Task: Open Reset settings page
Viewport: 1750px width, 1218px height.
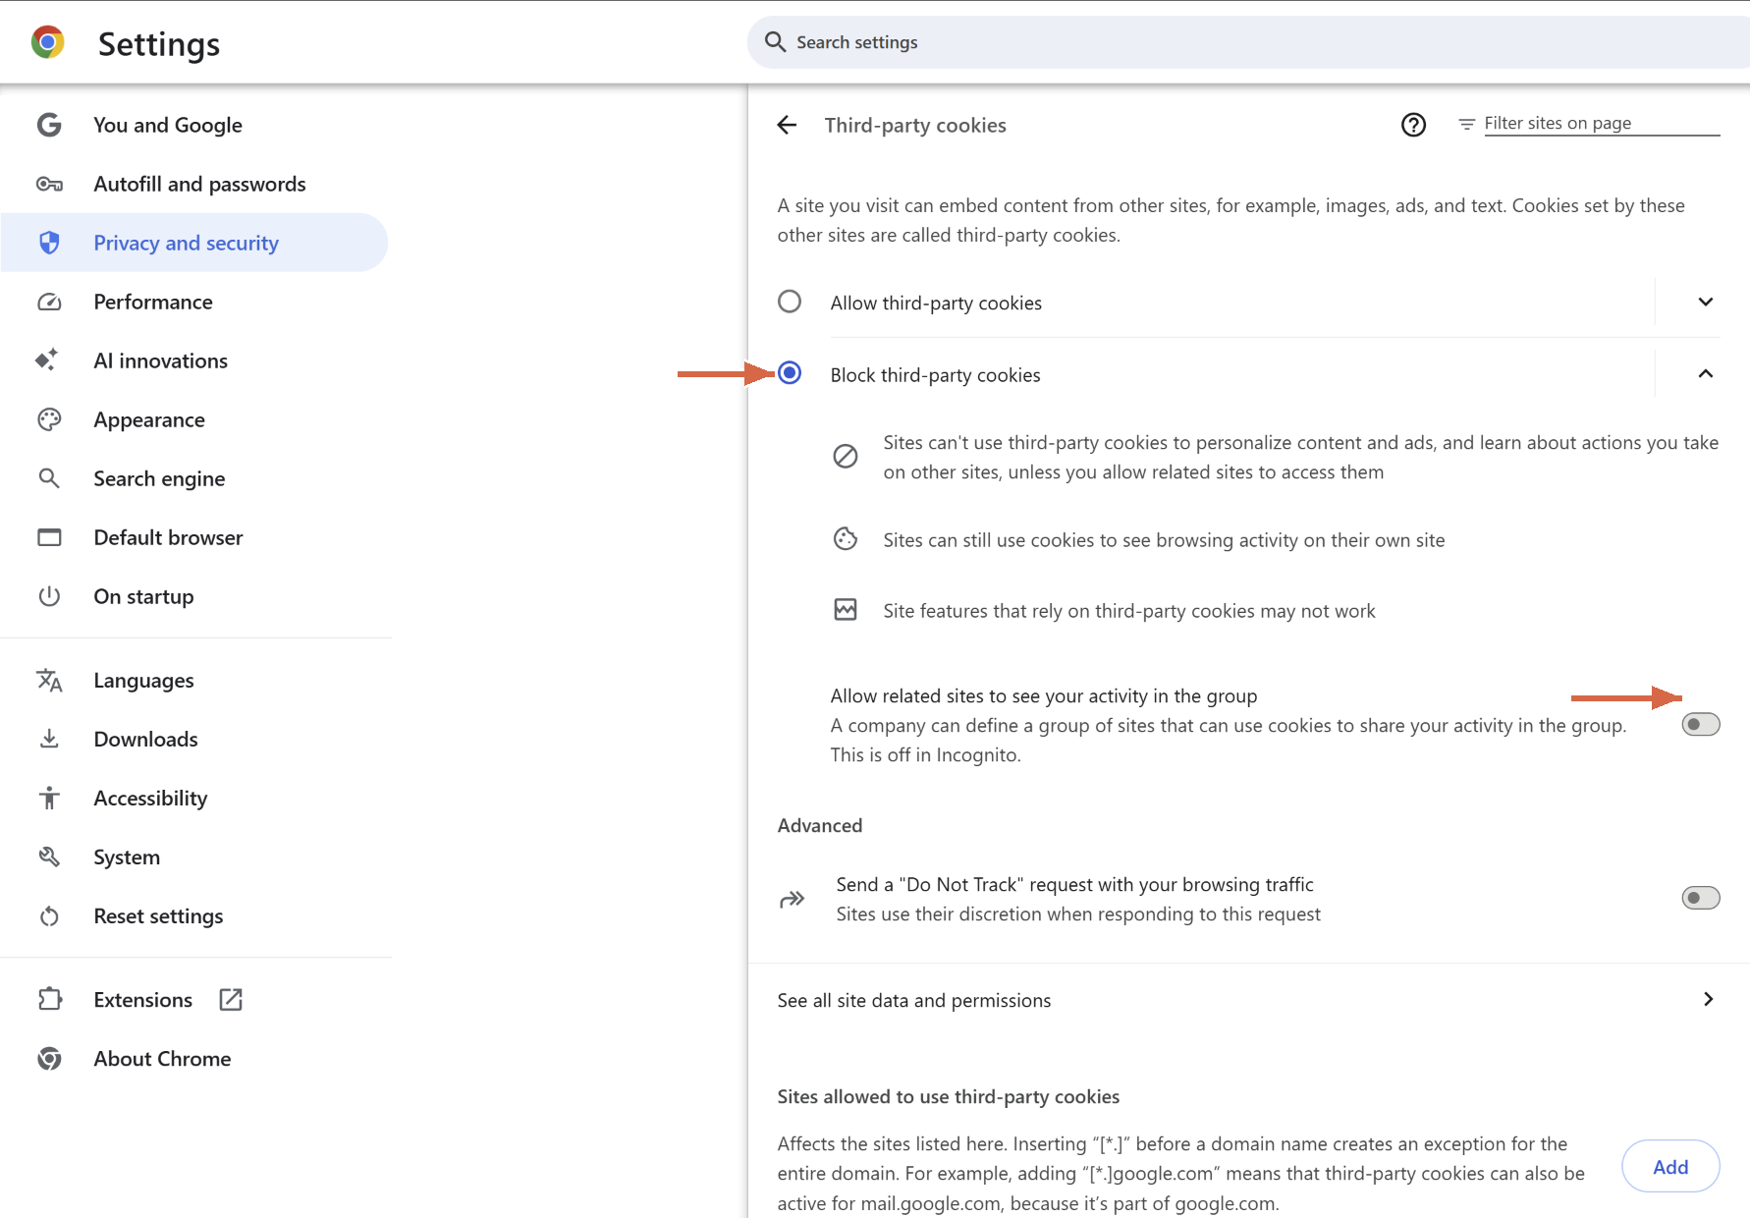Action: pos(194,915)
